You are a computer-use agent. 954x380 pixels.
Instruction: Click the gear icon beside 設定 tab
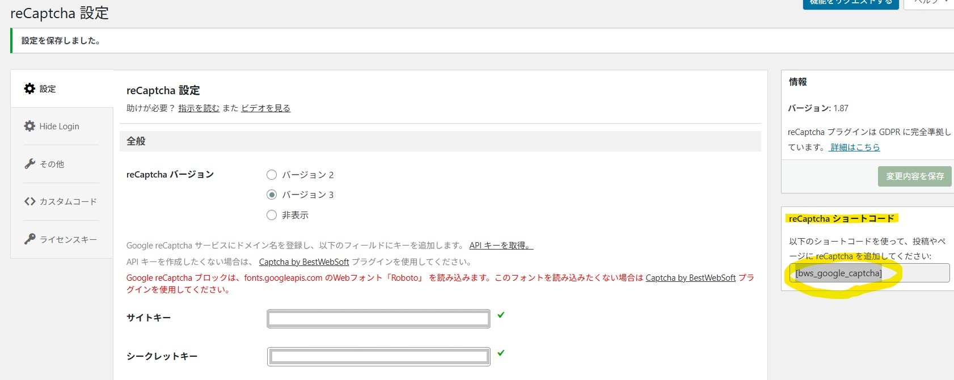[x=29, y=88]
